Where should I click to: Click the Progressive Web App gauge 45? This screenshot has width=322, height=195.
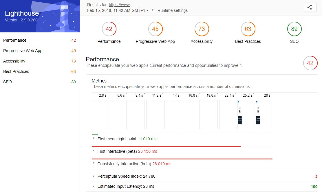point(155,29)
